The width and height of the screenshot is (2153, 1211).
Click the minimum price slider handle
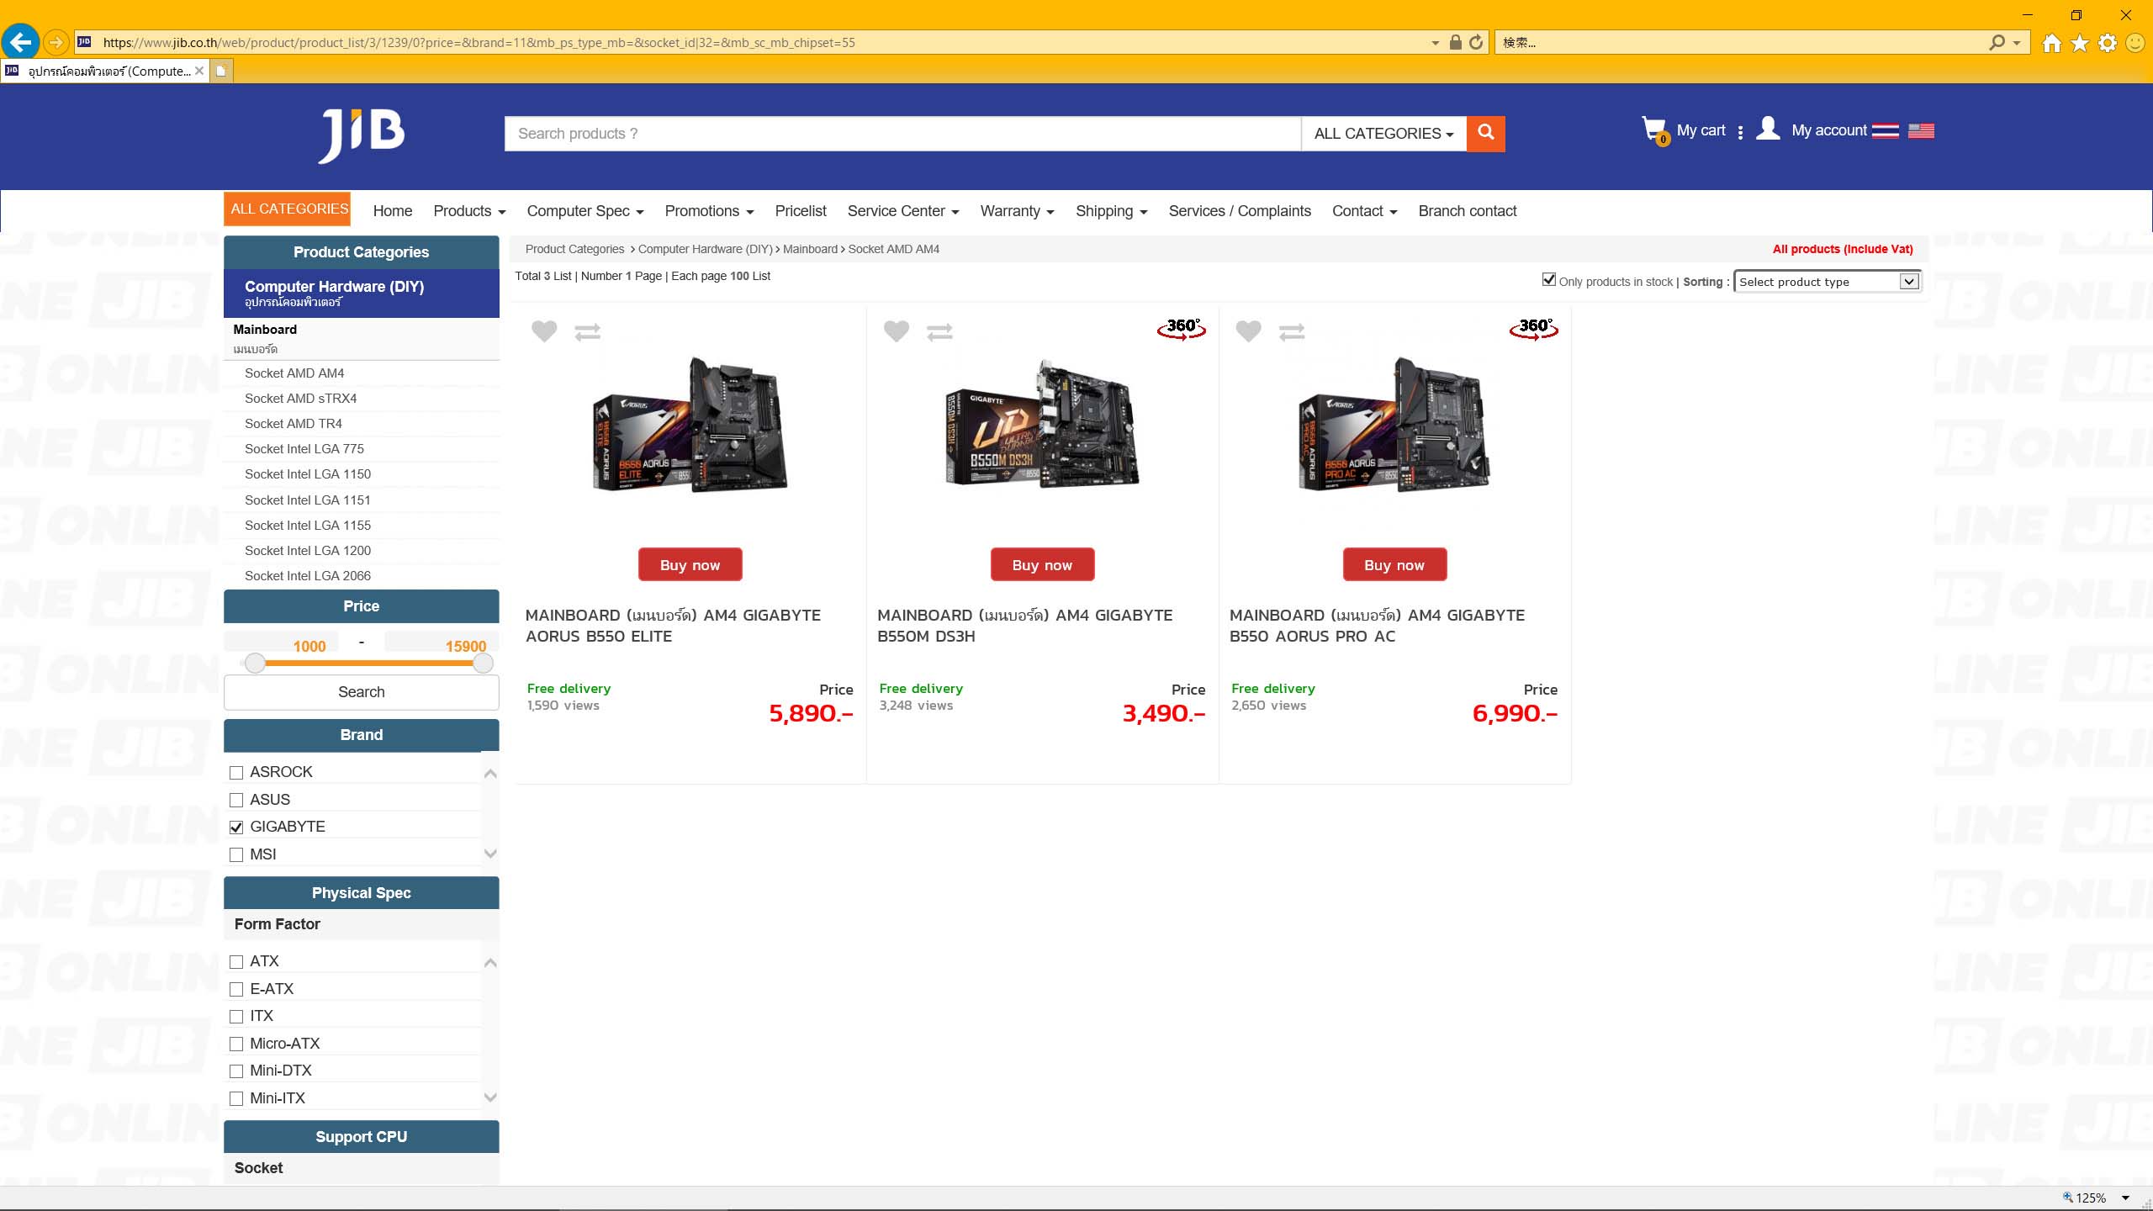255,664
